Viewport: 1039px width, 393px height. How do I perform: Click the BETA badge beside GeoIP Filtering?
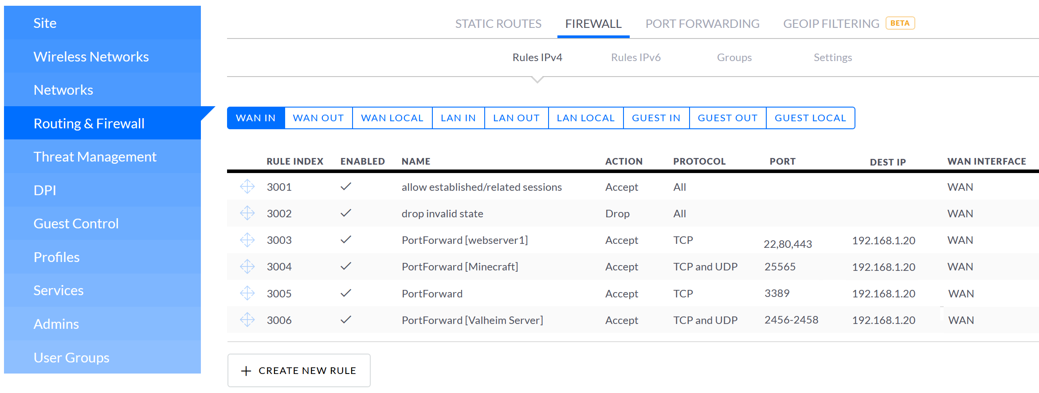click(x=900, y=23)
